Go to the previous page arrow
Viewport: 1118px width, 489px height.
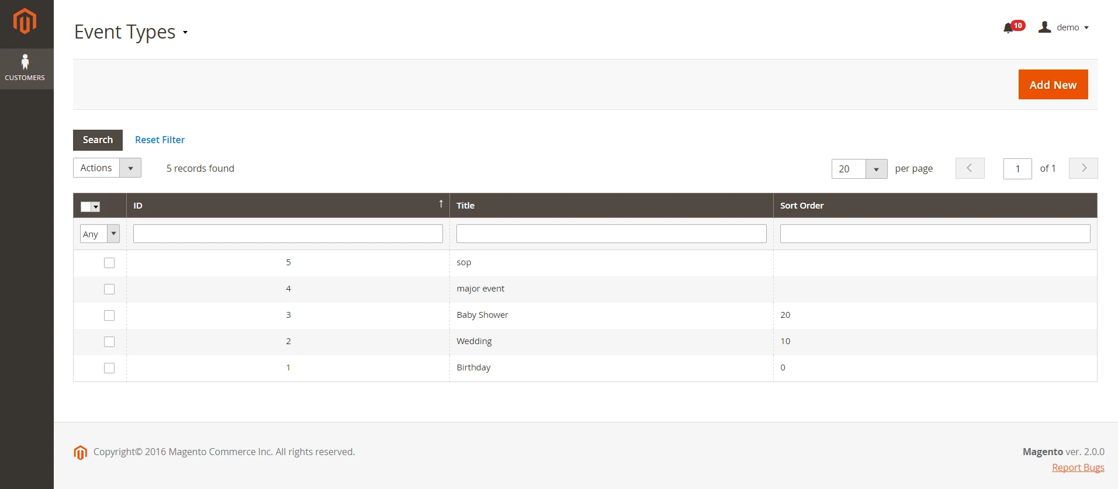click(970, 168)
